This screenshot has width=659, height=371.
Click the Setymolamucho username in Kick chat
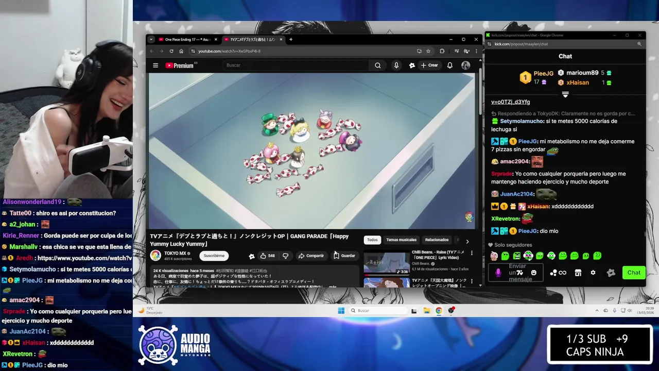click(522, 121)
